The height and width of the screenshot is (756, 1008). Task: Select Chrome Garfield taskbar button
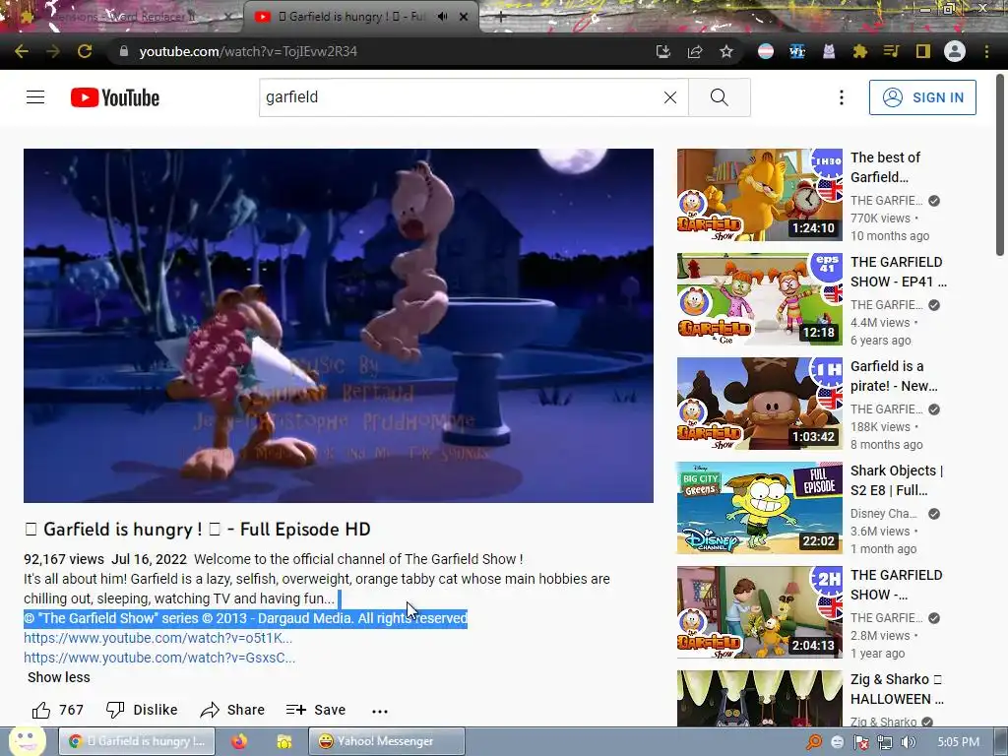(x=138, y=741)
